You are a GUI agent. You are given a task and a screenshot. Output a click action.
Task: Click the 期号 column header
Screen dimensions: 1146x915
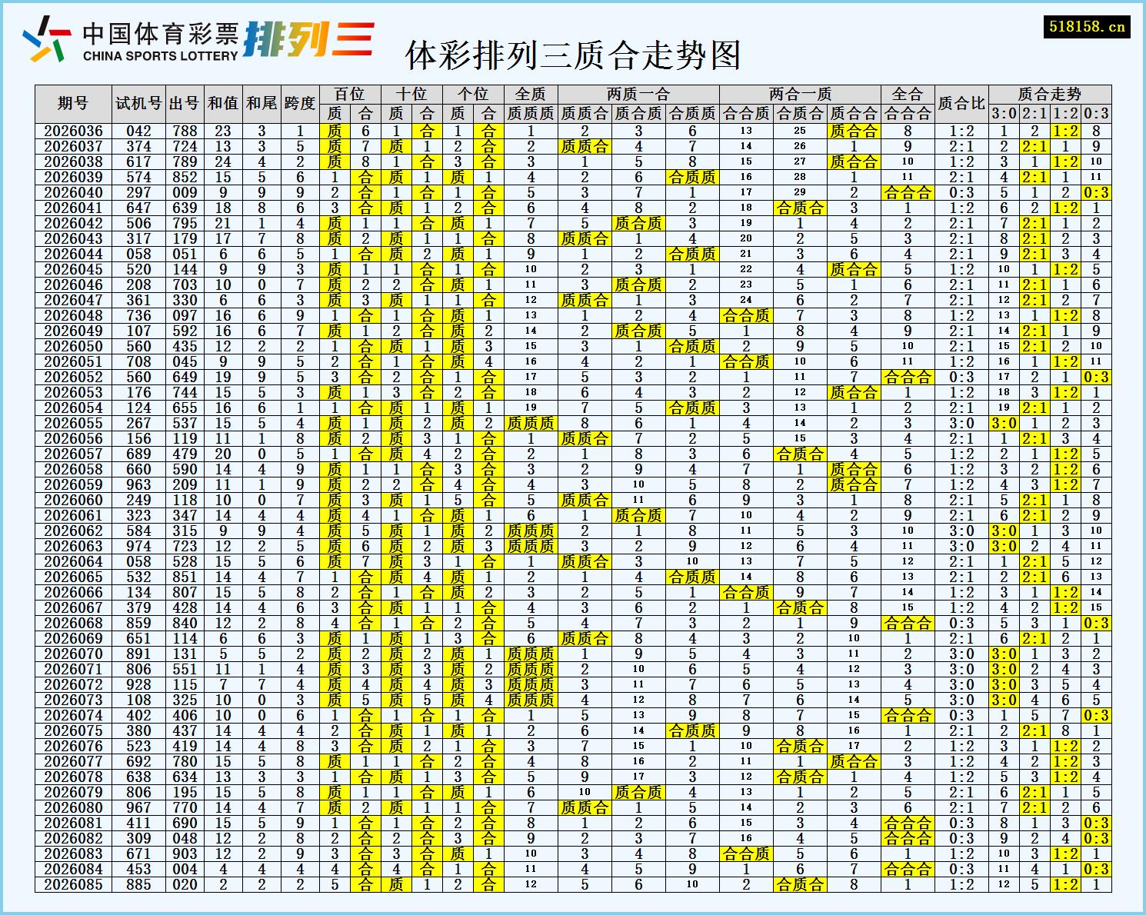[73, 101]
